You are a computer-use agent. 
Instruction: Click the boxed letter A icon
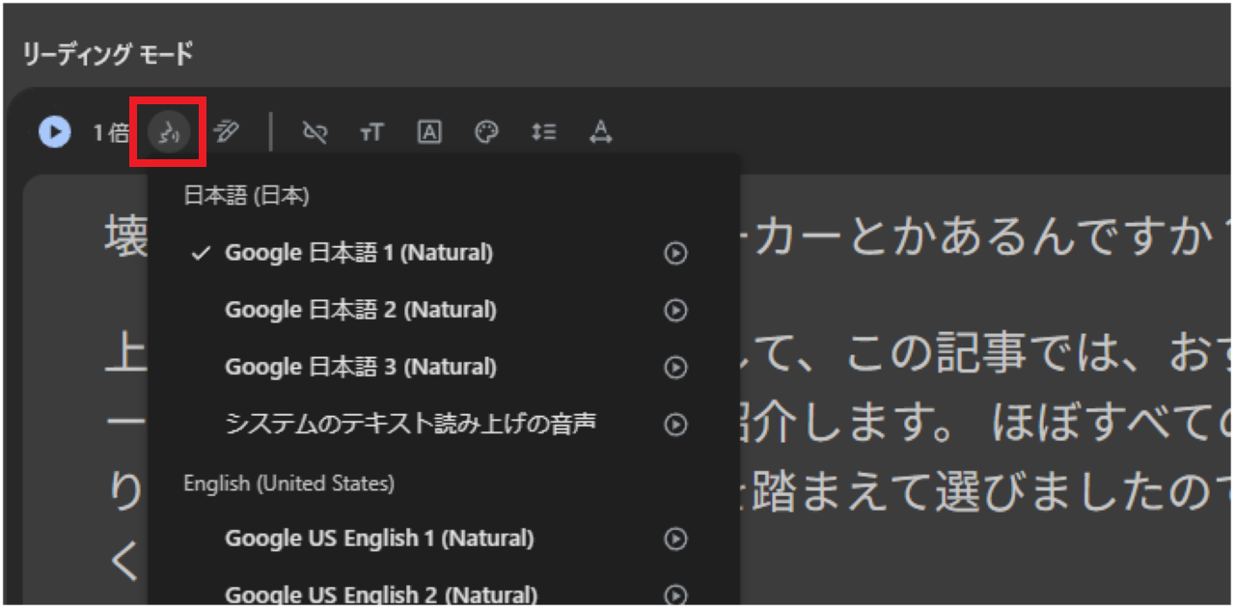429,132
